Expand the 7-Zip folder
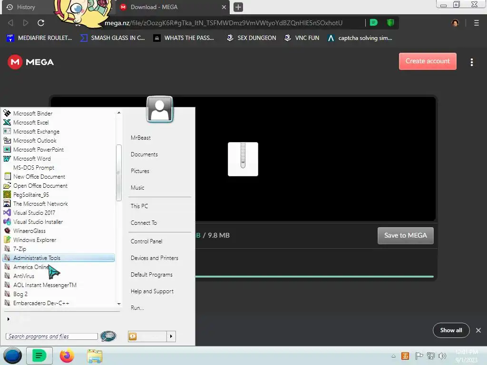The height and width of the screenshot is (365, 487). pyautogui.click(x=19, y=249)
